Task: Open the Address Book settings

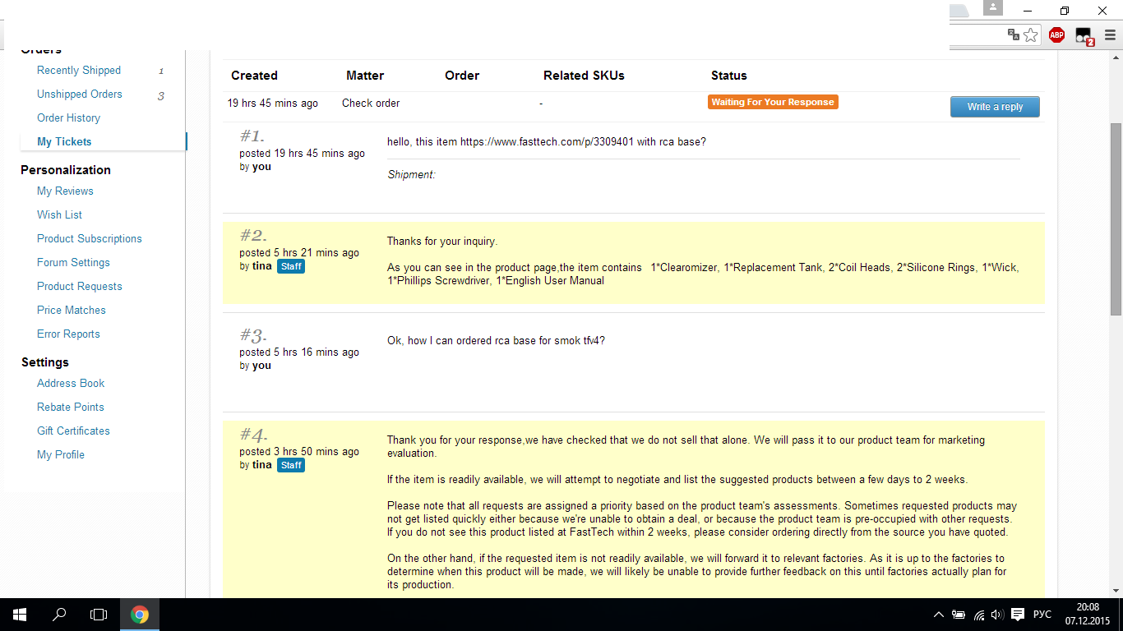Action: 71,384
